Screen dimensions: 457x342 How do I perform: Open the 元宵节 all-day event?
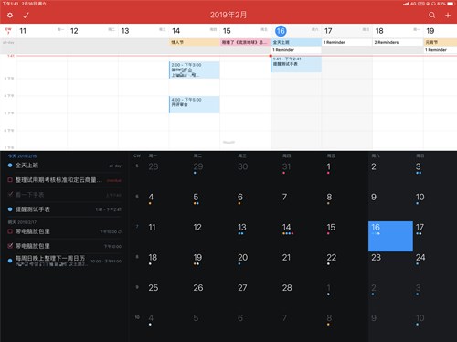(441, 42)
